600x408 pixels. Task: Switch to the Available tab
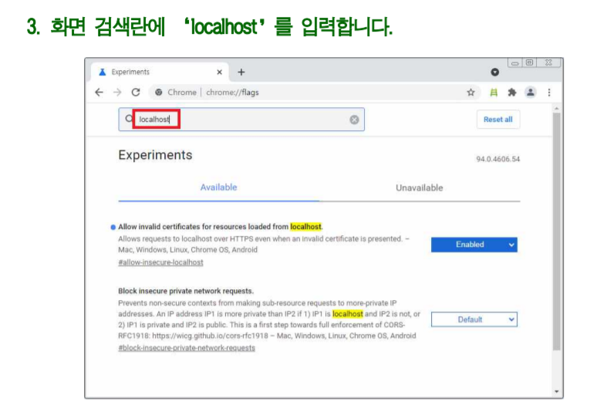click(x=218, y=187)
